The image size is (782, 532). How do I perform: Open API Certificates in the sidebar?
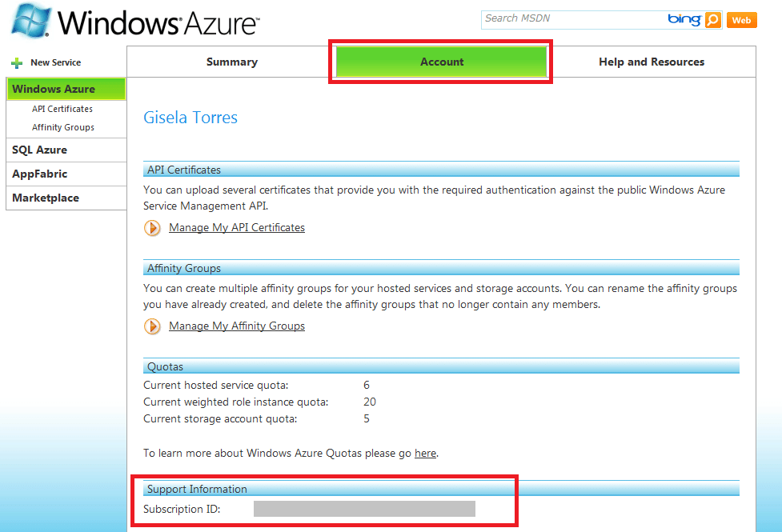(x=62, y=109)
